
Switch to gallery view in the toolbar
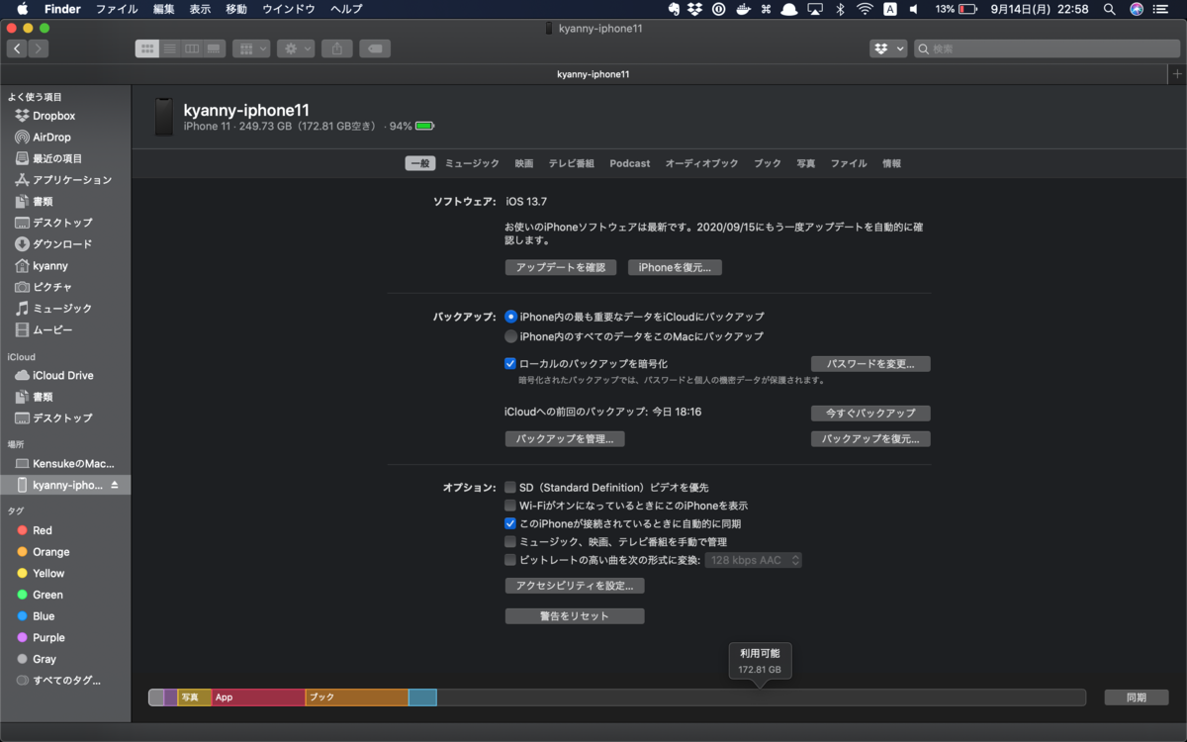pyautogui.click(x=213, y=48)
